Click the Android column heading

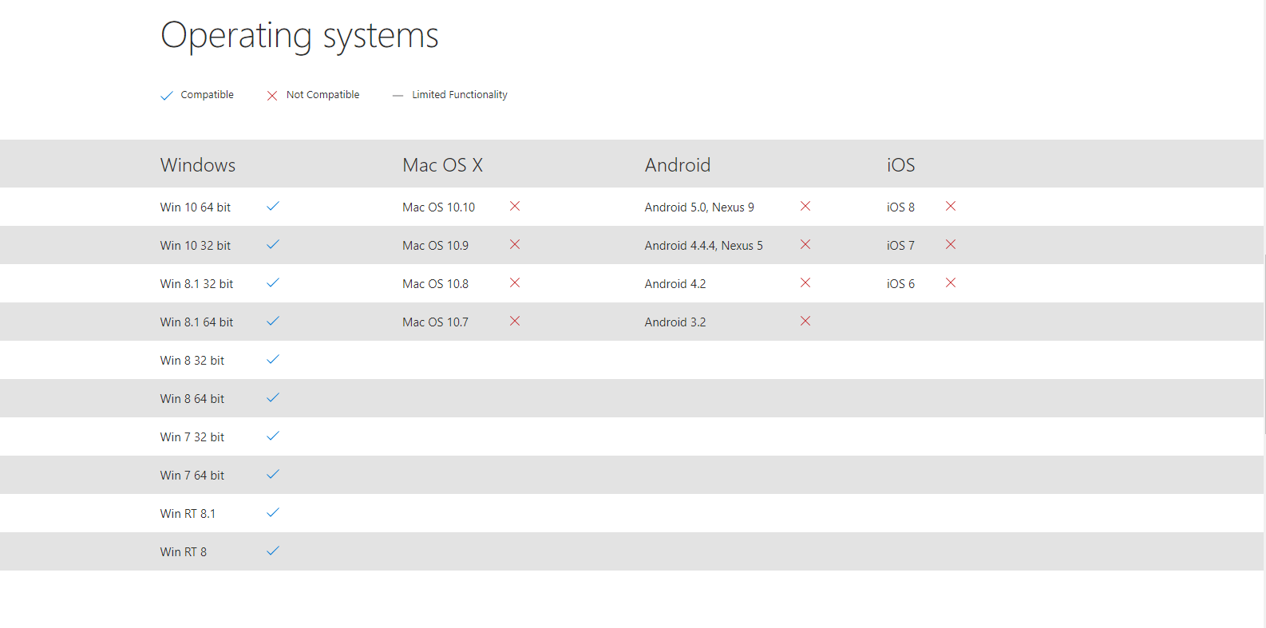point(677,165)
